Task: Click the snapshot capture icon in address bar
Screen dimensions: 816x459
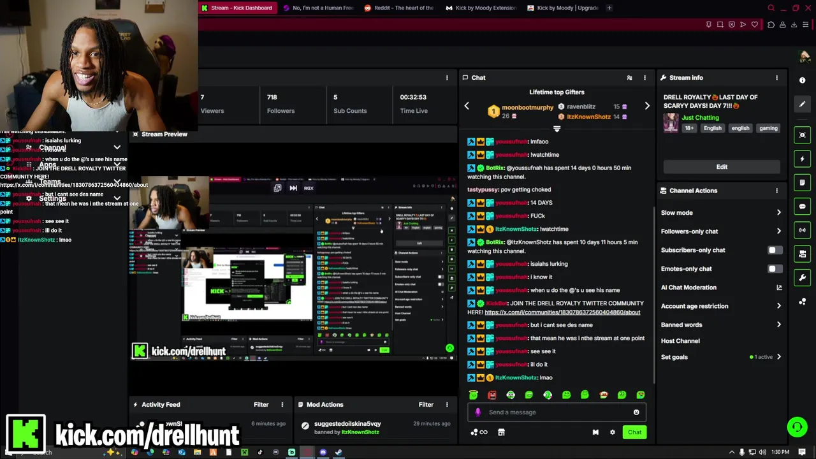Action: pyautogui.click(x=720, y=25)
